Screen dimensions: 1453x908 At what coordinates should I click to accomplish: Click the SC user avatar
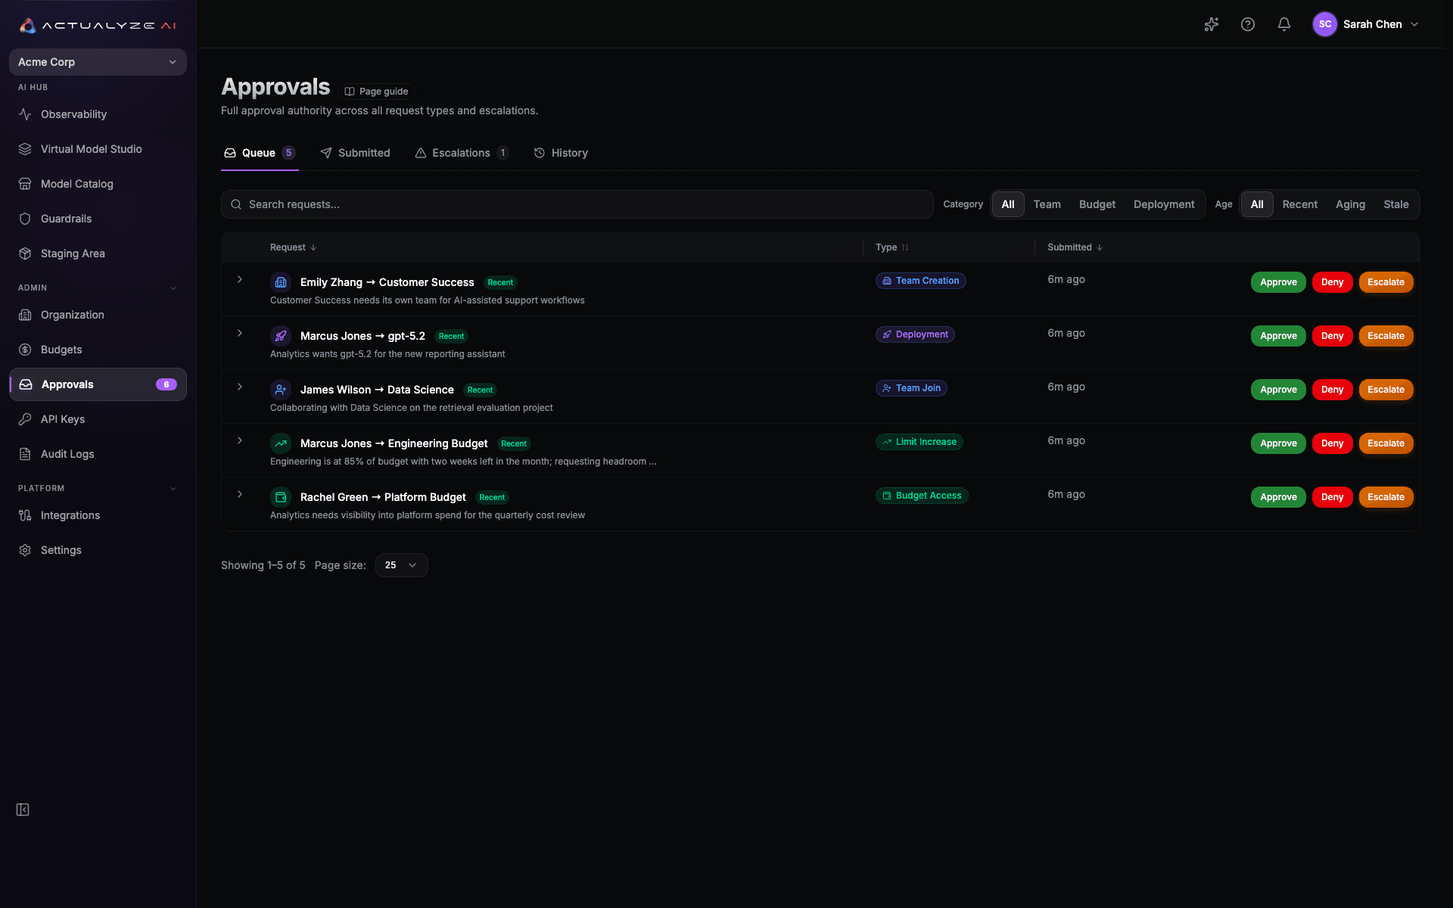coord(1325,24)
